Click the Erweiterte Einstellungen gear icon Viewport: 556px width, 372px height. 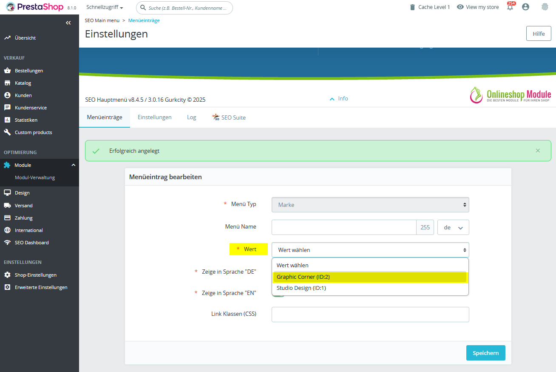(x=7, y=287)
